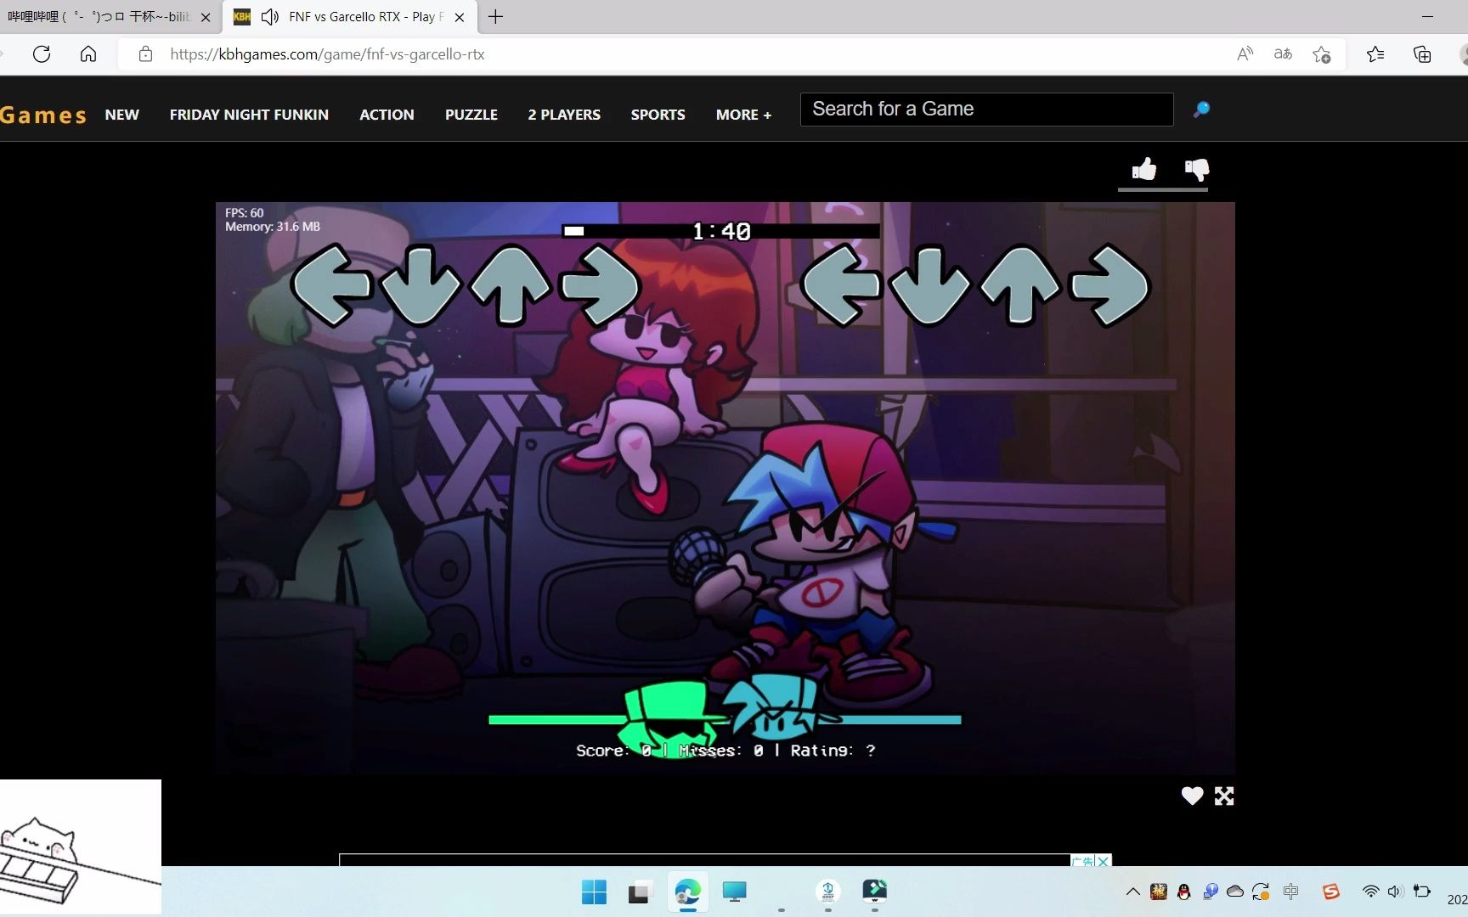This screenshot has width=1468, height=917.
Task: Add game to favorites with heart
Action: pyautogui.click(x=1192, y=796)
